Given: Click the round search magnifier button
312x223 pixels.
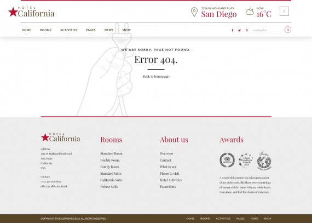Looking at the screenshot, I should click(288, 30).
